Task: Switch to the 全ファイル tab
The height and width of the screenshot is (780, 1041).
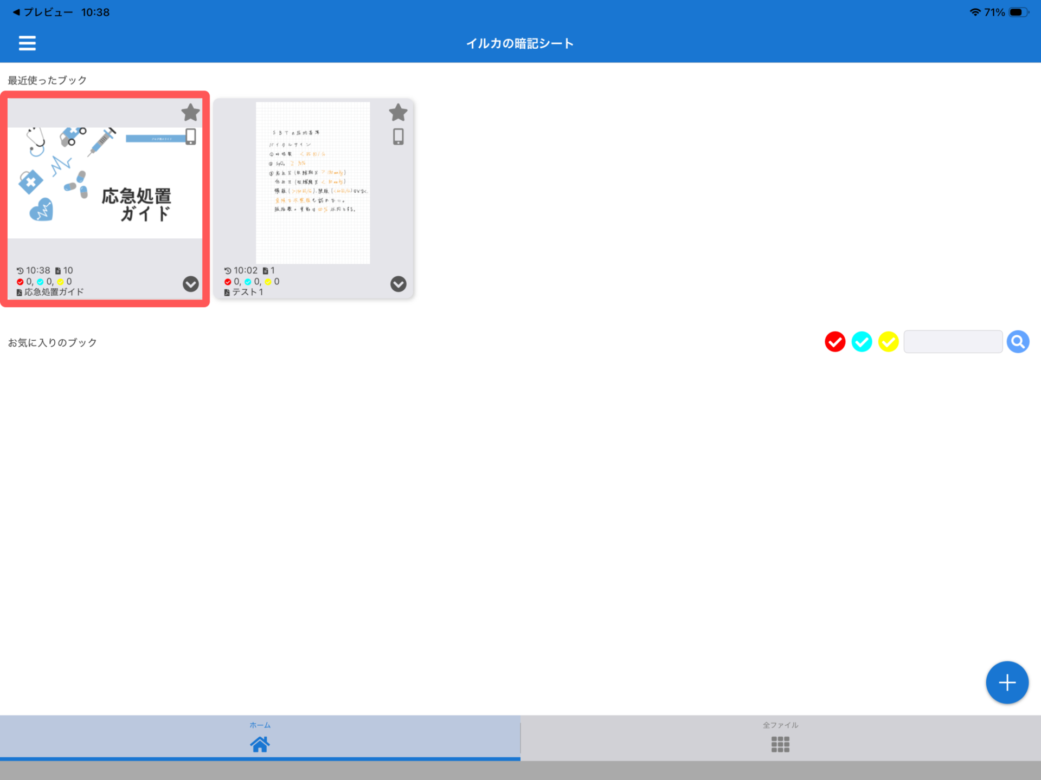Action: pos(780,738)
